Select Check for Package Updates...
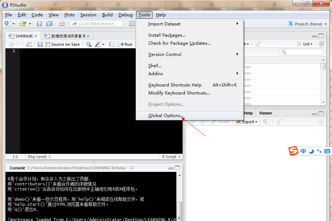 pos(189,43)
